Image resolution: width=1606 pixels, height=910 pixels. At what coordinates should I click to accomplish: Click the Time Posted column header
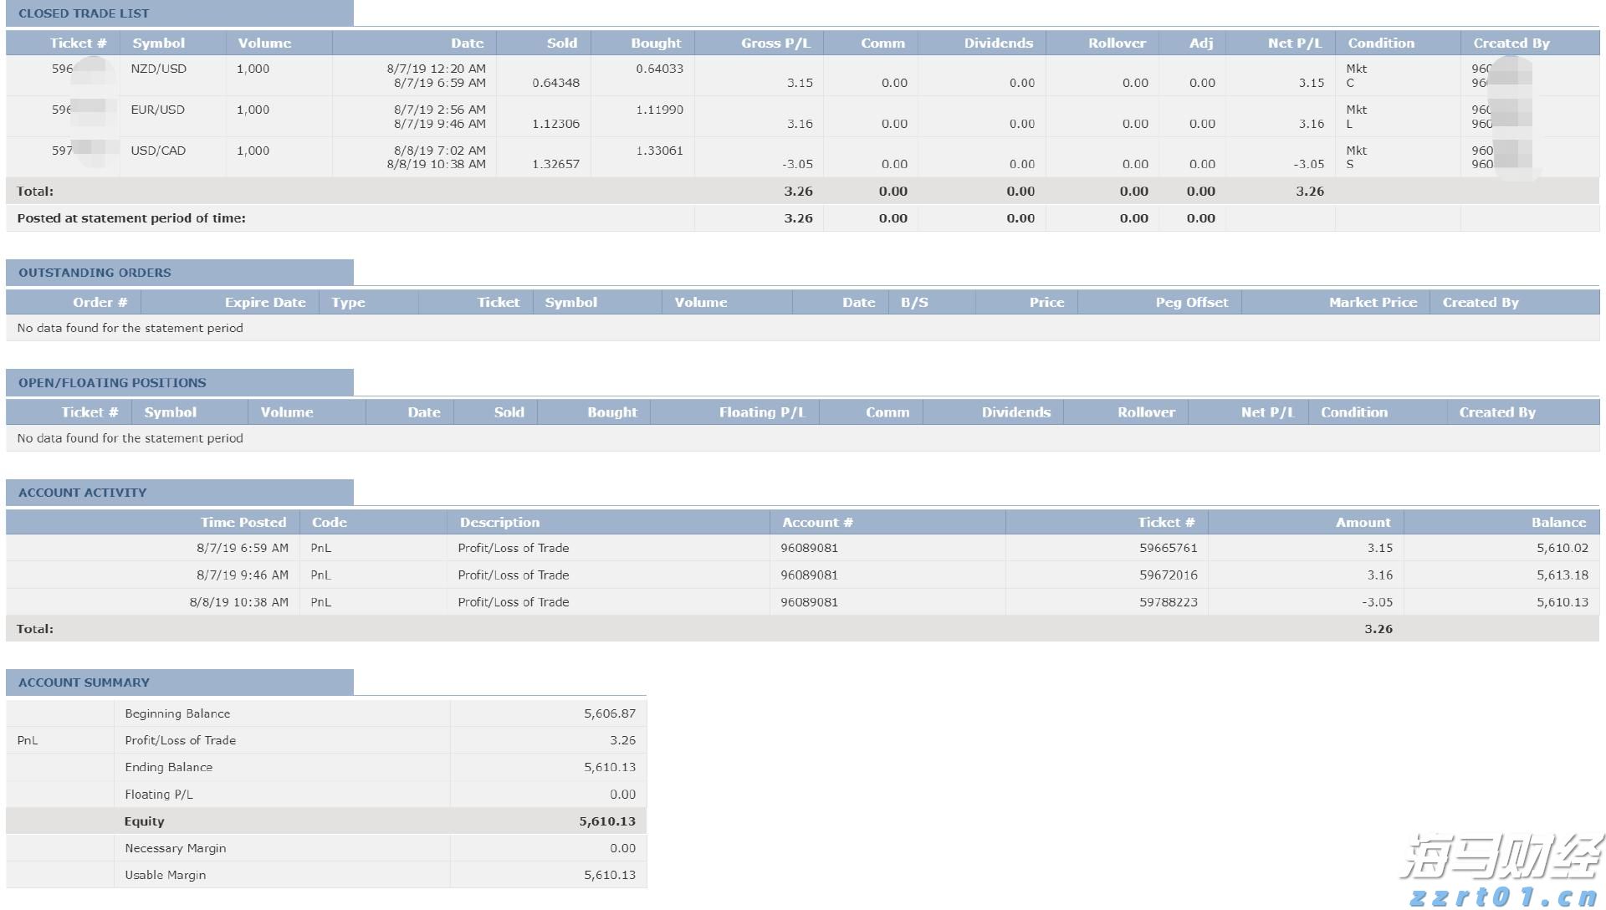(243, 523)
